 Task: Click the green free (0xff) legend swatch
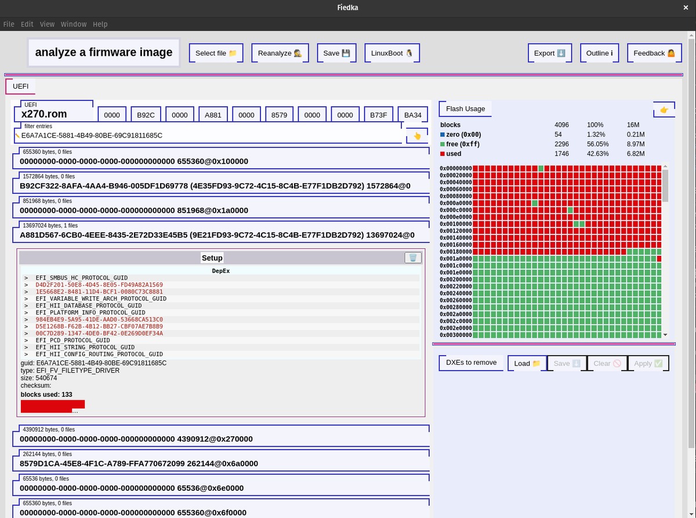pos(443,144)
